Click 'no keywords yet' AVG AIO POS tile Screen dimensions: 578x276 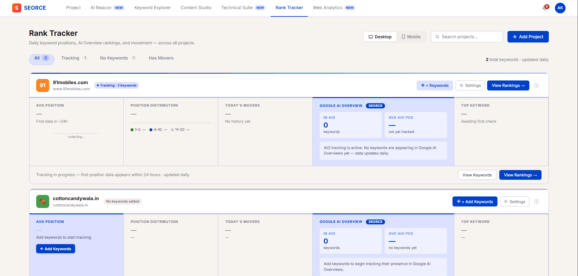tap(416, 241)
